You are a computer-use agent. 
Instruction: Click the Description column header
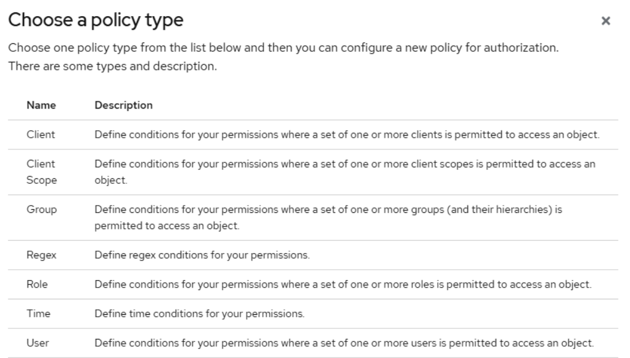pyautogui.click(x=123, y=106)
